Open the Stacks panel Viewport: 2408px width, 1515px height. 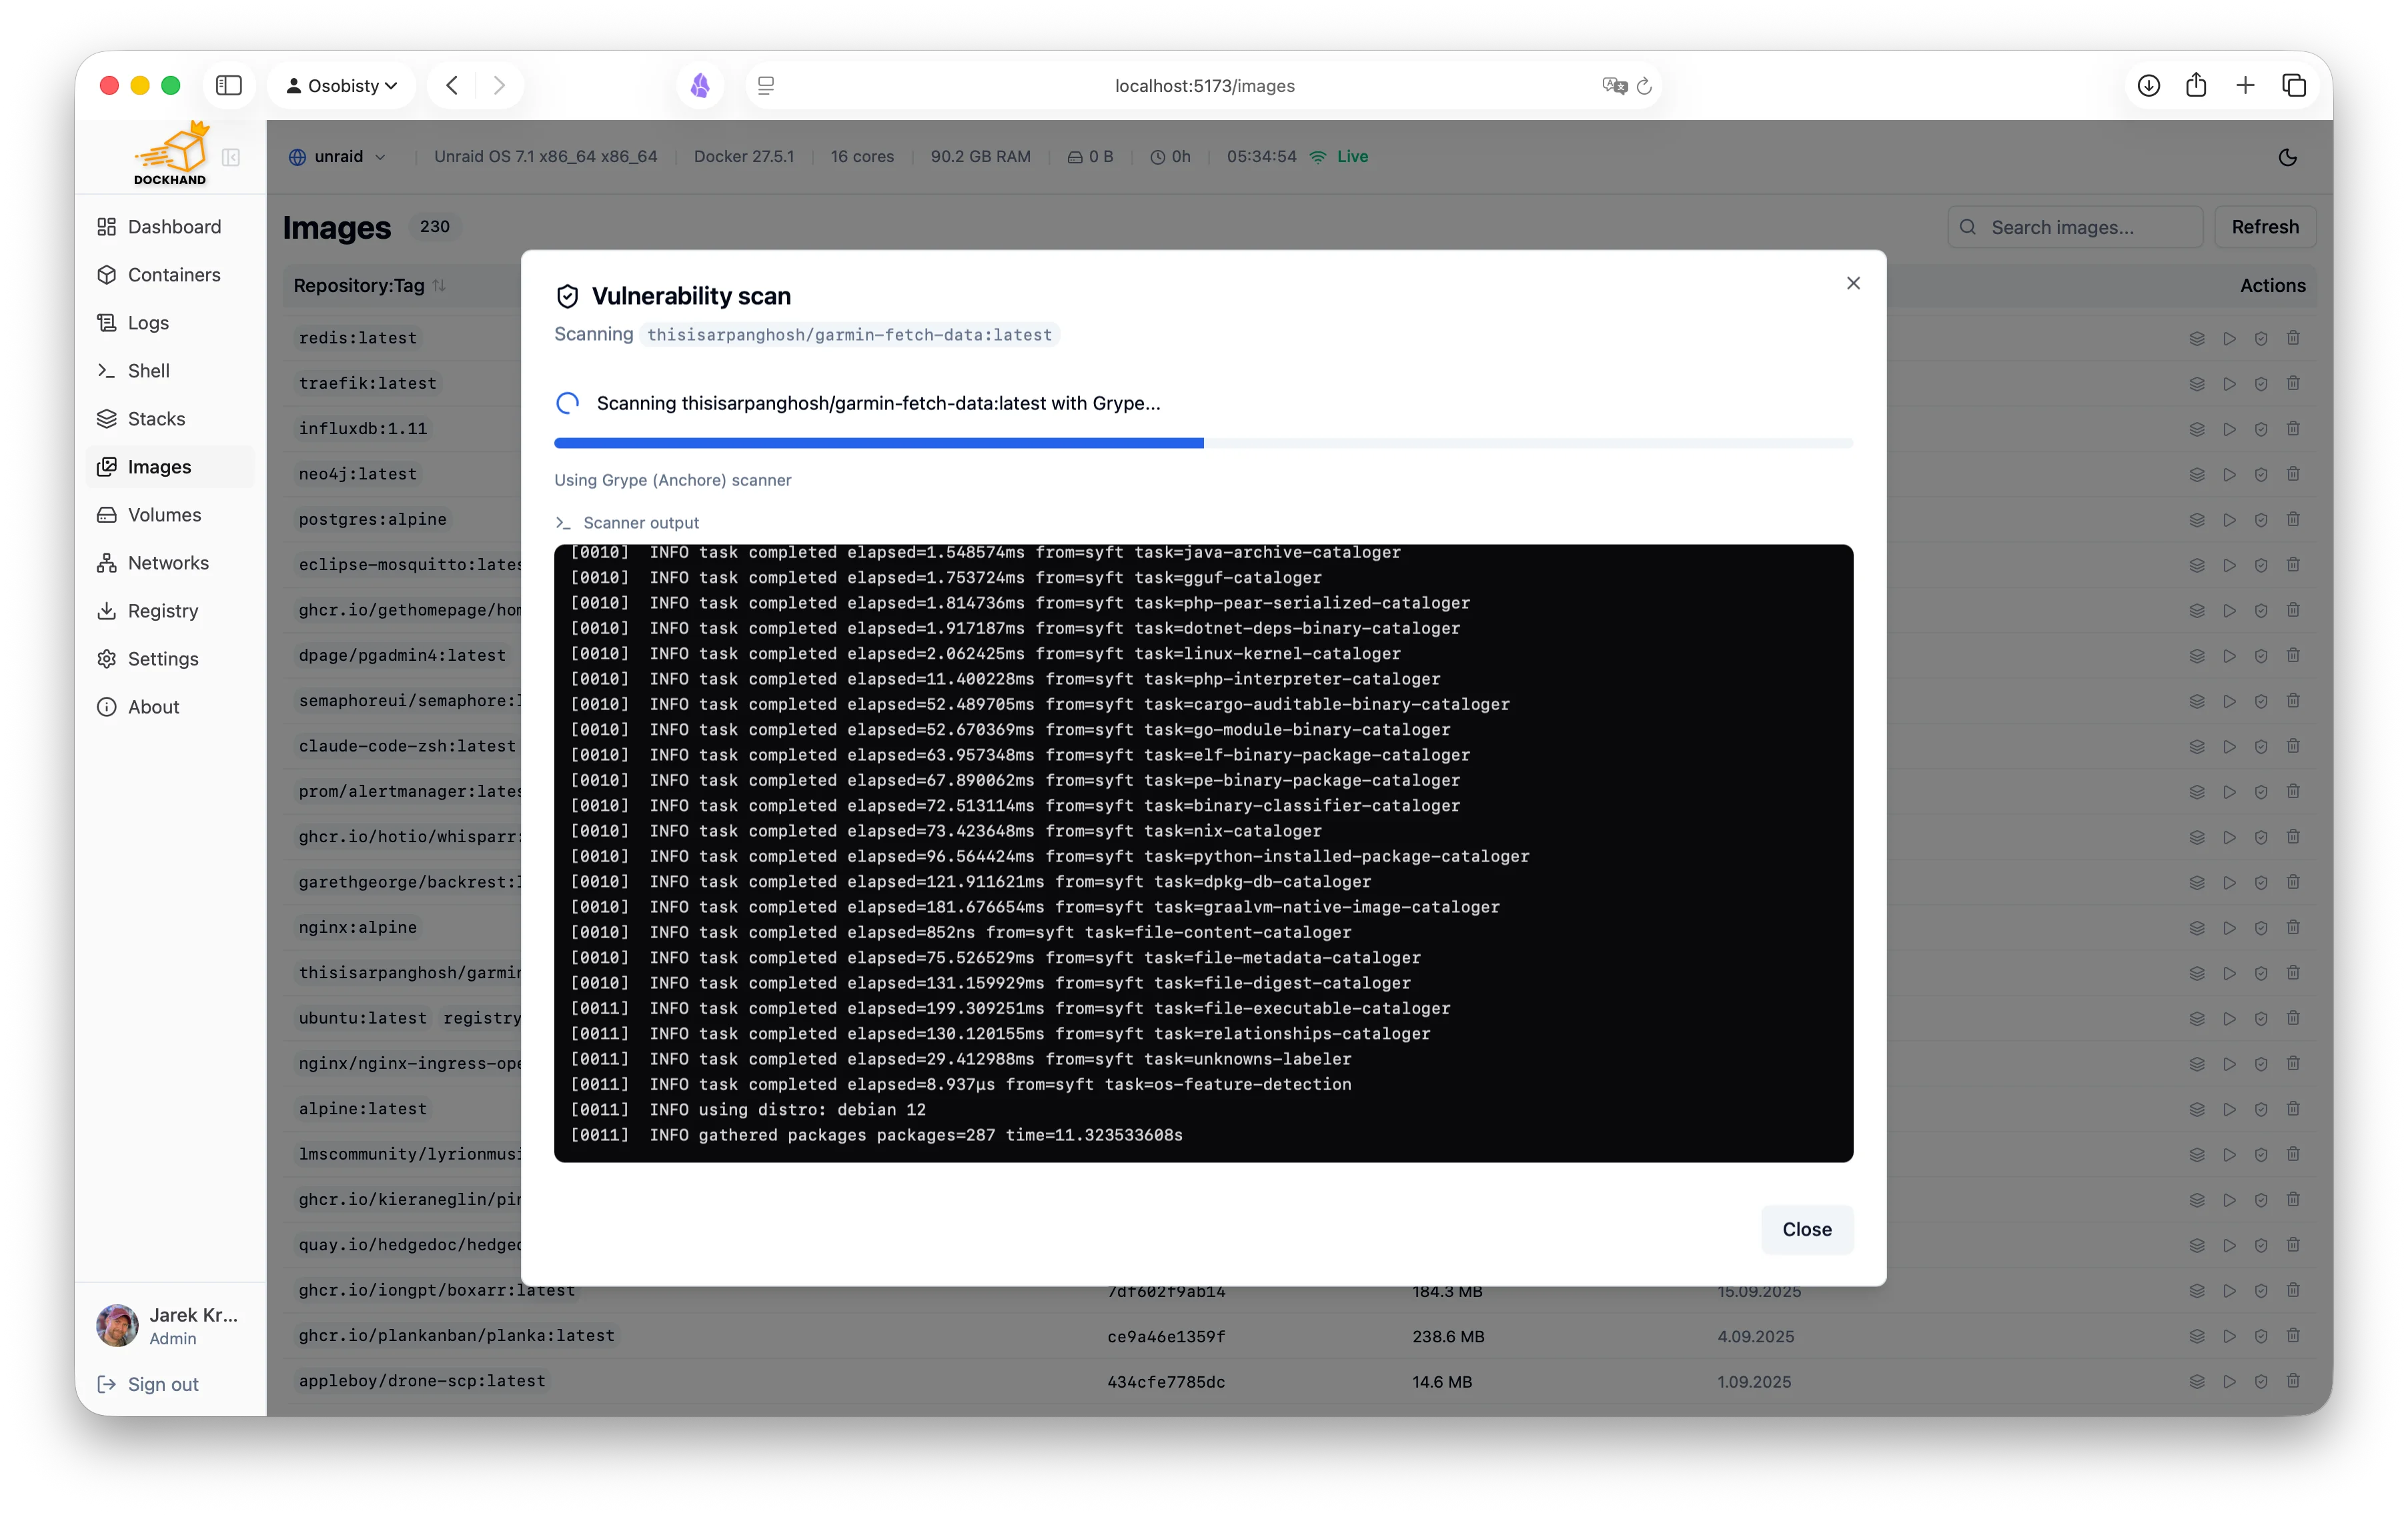(x=157, y=419)
